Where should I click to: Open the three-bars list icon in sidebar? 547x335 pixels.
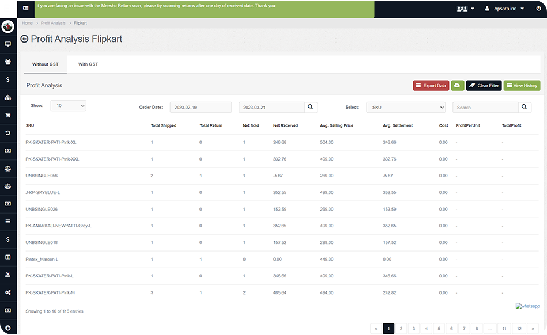8,222
